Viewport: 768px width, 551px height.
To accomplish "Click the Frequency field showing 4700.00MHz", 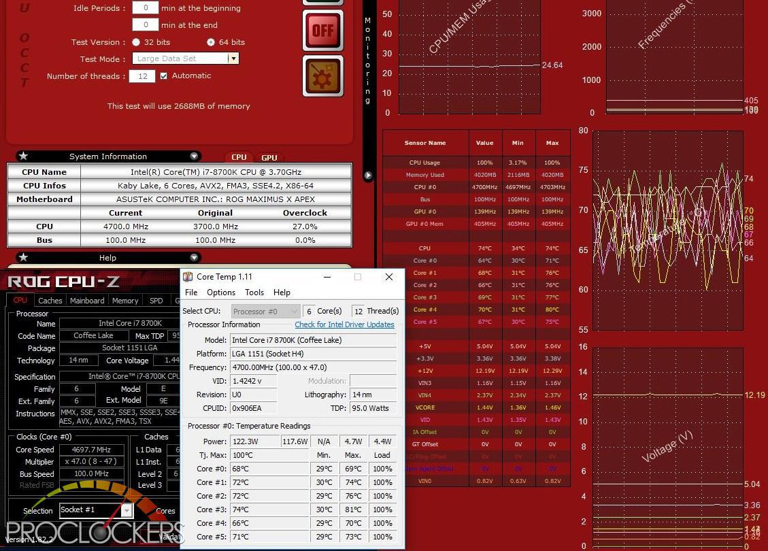I will [313, 367].
